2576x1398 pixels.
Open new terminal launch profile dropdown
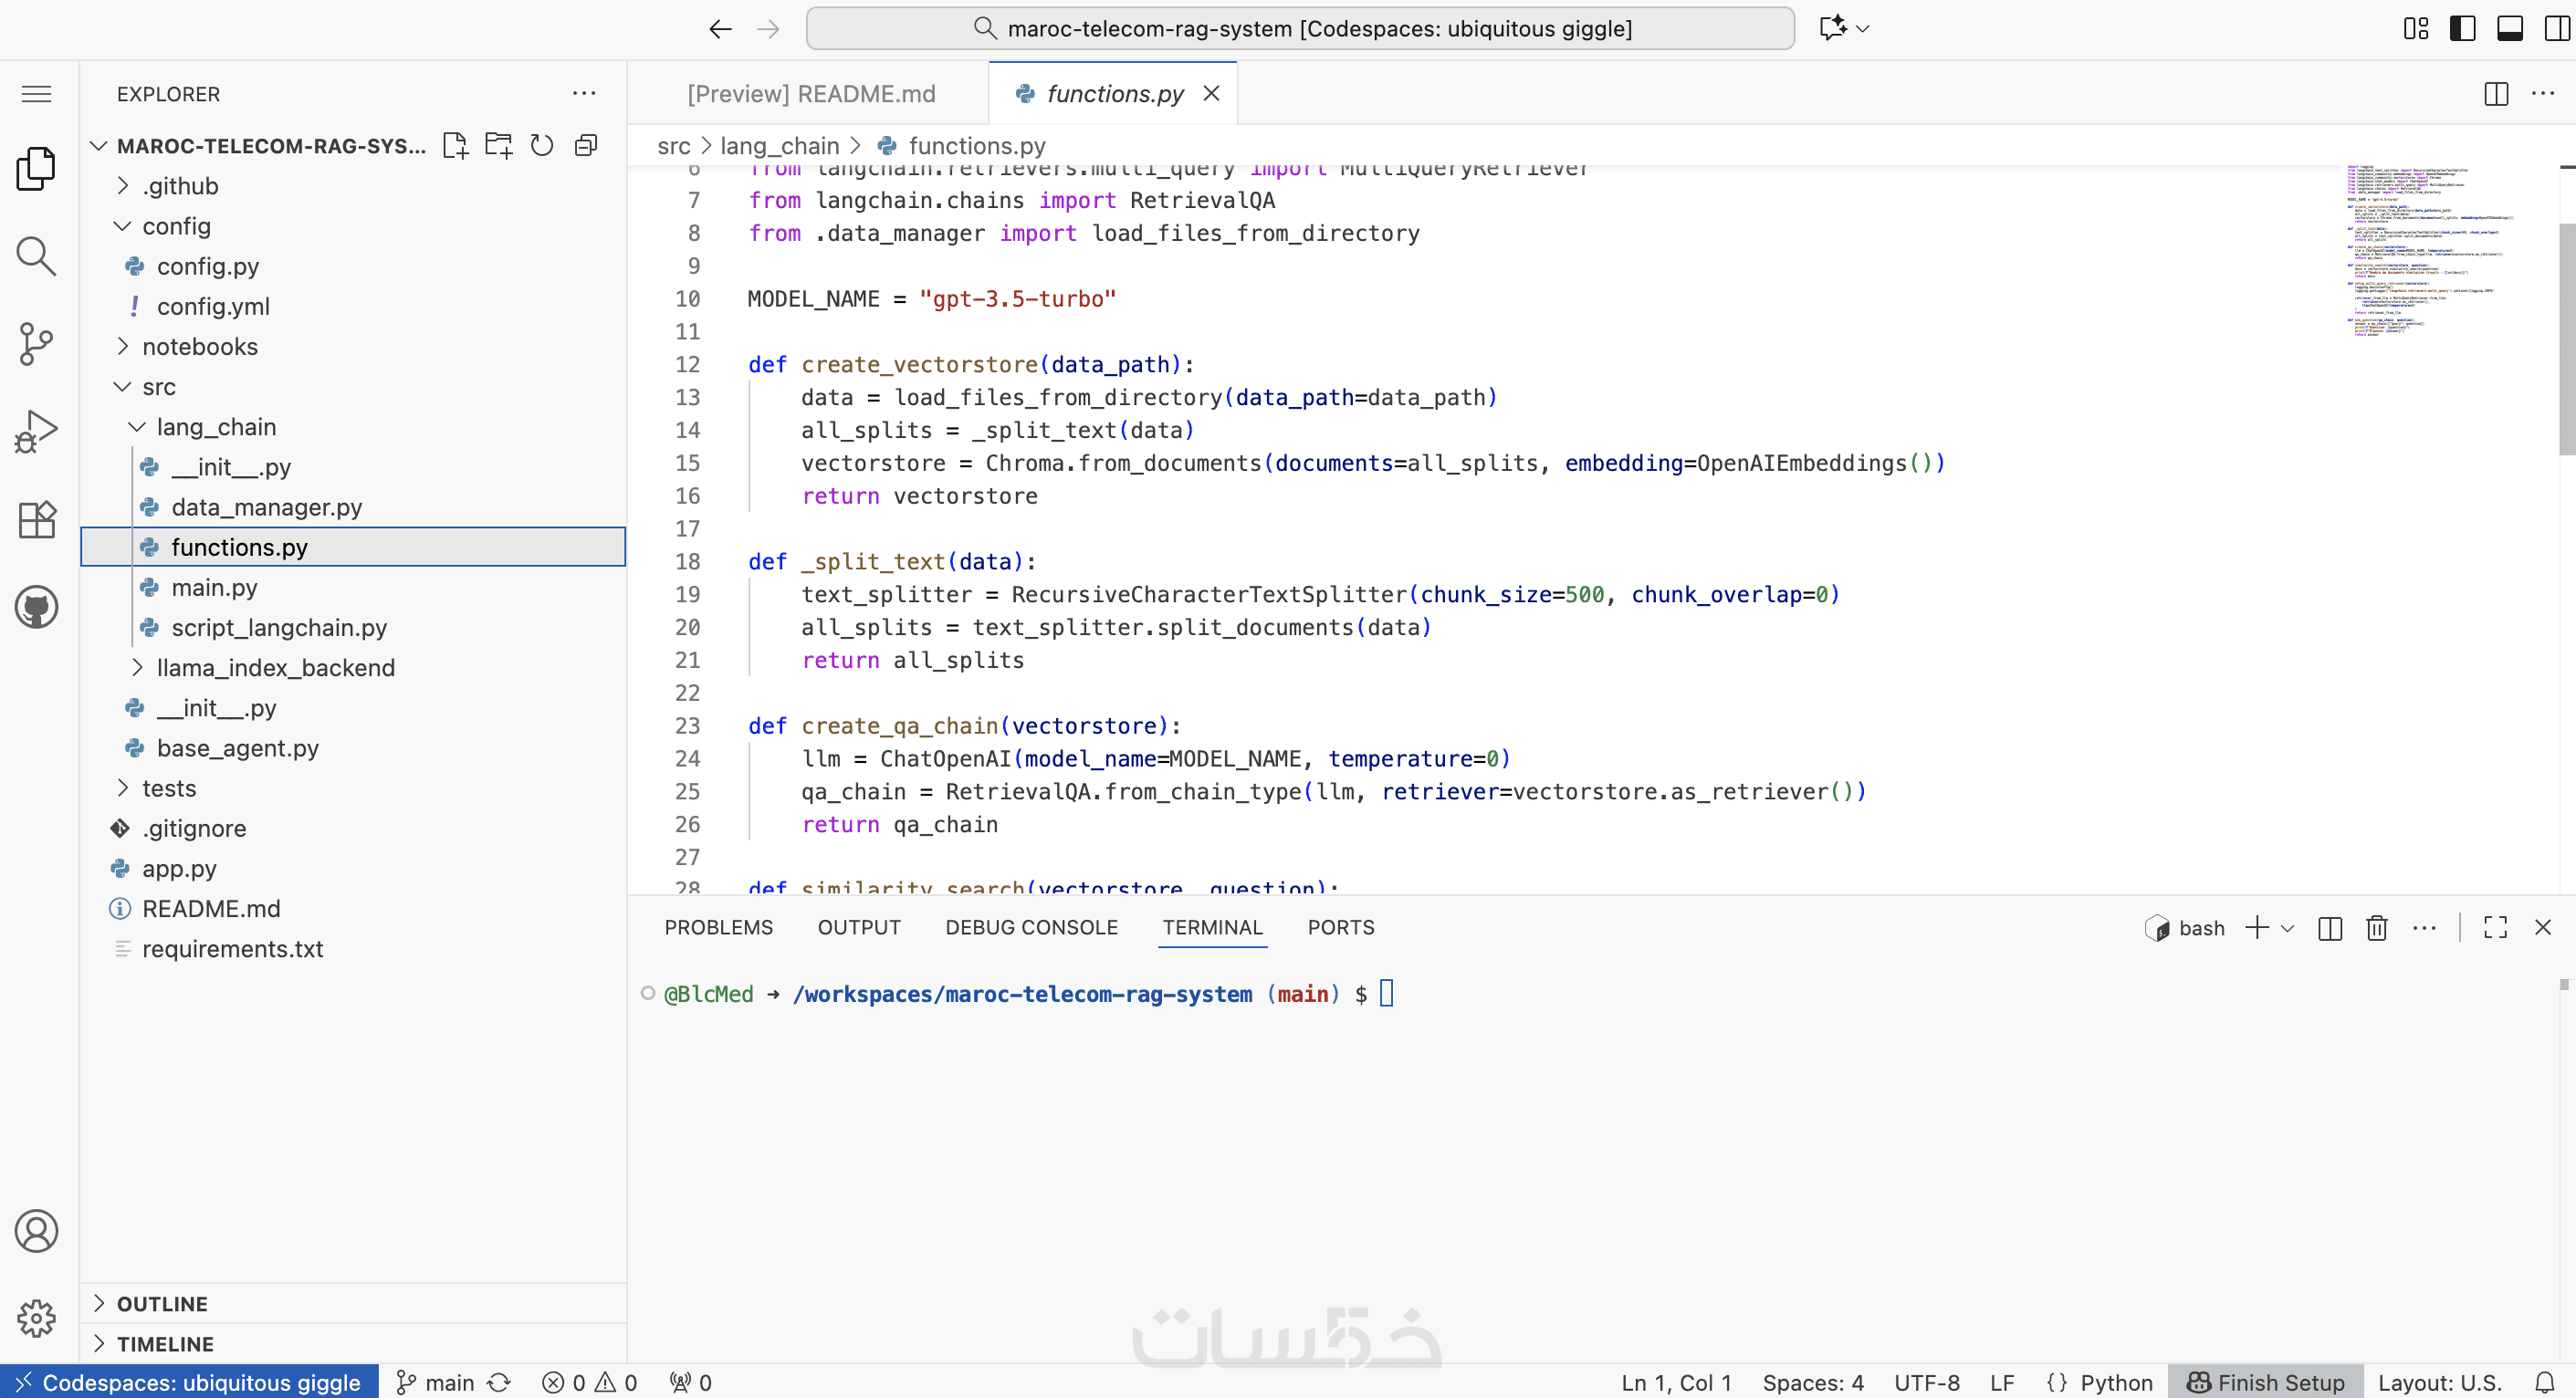(x=2288, y=928)
